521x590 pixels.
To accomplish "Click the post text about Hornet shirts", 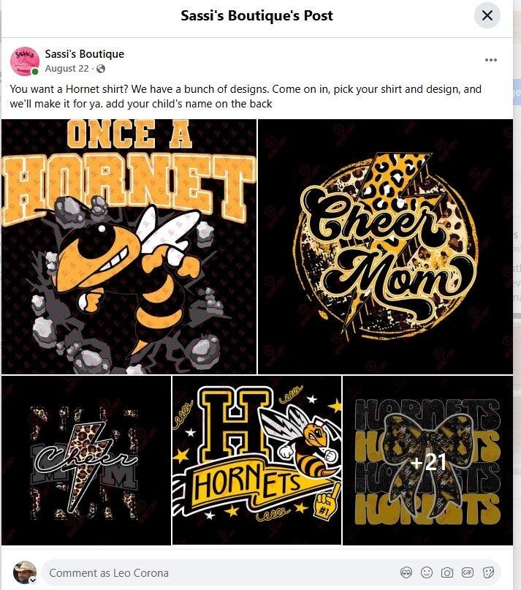I will point(246,97).
